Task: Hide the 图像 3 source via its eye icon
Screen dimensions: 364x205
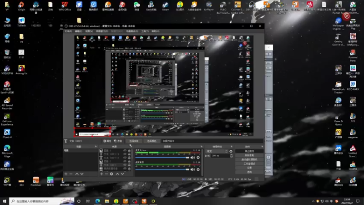Action: point(125,150)
